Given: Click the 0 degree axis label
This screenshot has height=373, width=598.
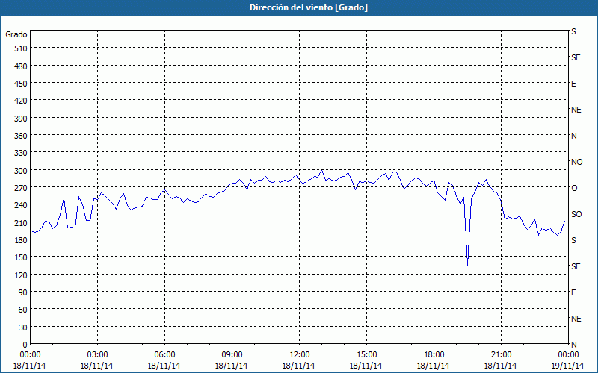Looking at the screenshot, I should click(x=25, y=345).
